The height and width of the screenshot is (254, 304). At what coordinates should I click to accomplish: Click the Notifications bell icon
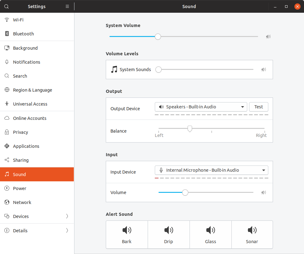(x=7, y=62)
